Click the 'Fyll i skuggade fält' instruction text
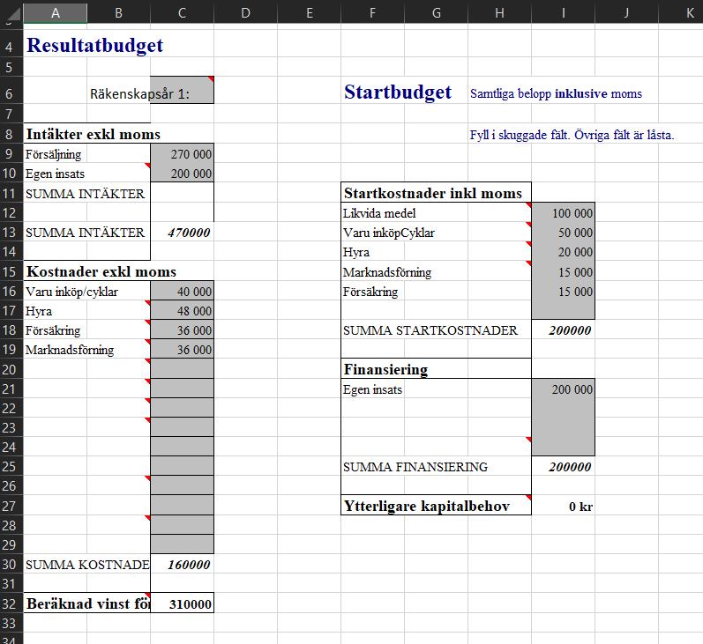Viewport: 703px width, 644px height. pos(572,135)
